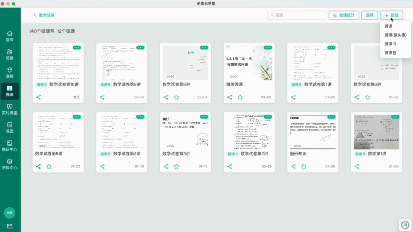The image size is (413, 232).
Task: Choose 微课(录头像) from the menu
Action: (x=395, y=35)
